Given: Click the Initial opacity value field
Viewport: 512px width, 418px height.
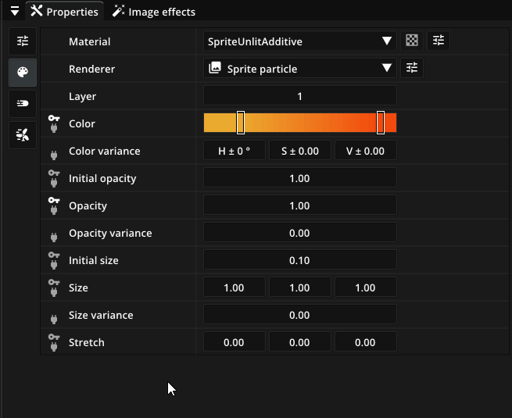Looking at the screenshot, I should tap(299, 178).
